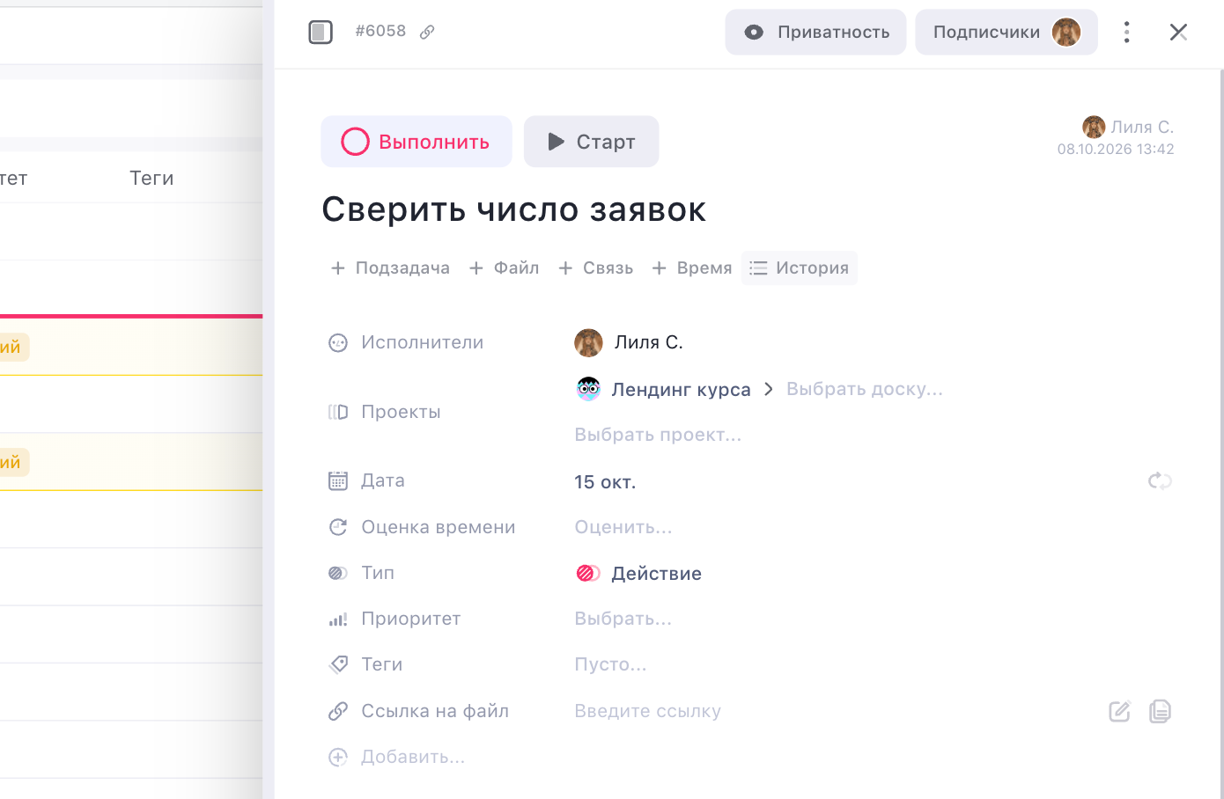Open Приоритет Выбрать dropdown
Image resolution: width=1224 pixels, height=799 pixels.
[623, 619]
